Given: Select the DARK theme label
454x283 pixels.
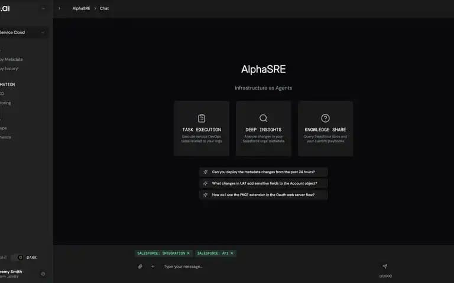Looking at the screenshot, I should (31, 258).
